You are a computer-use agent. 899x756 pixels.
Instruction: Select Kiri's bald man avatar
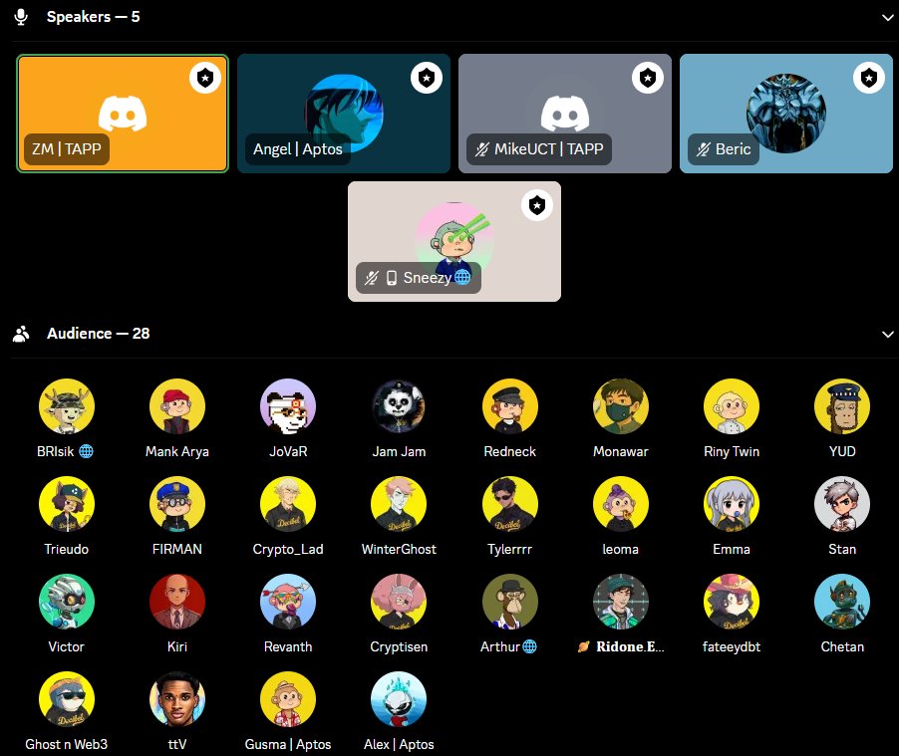177,602
